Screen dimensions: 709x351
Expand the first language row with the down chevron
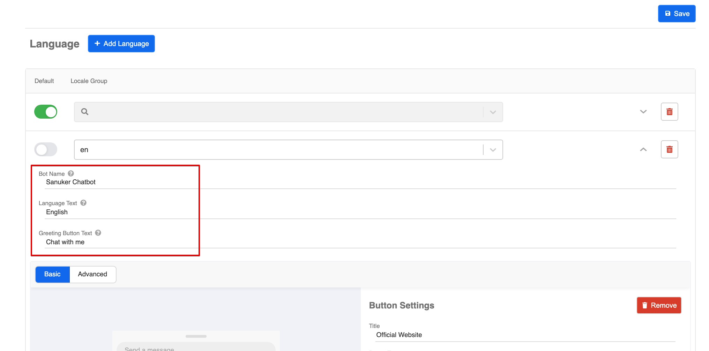click(x=643, y=112)
